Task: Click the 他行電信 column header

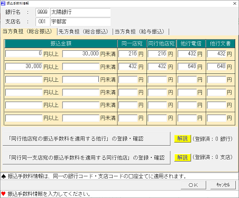Action: click(191, 43)
